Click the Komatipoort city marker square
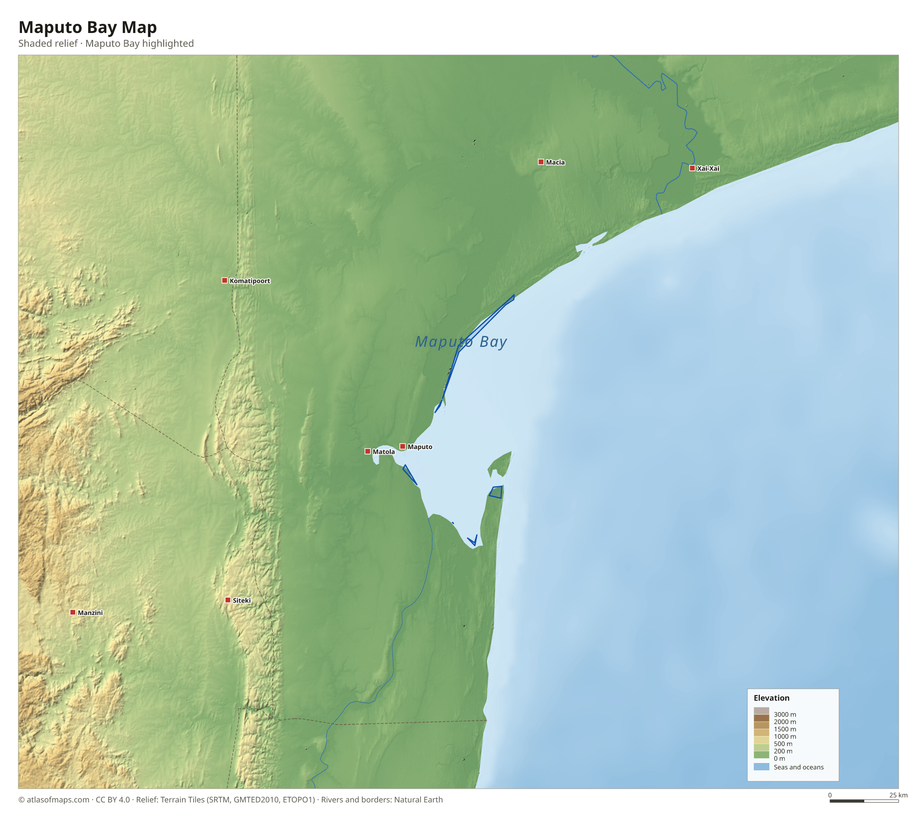This screenshot has width=917, height=818. click(225, 280)
